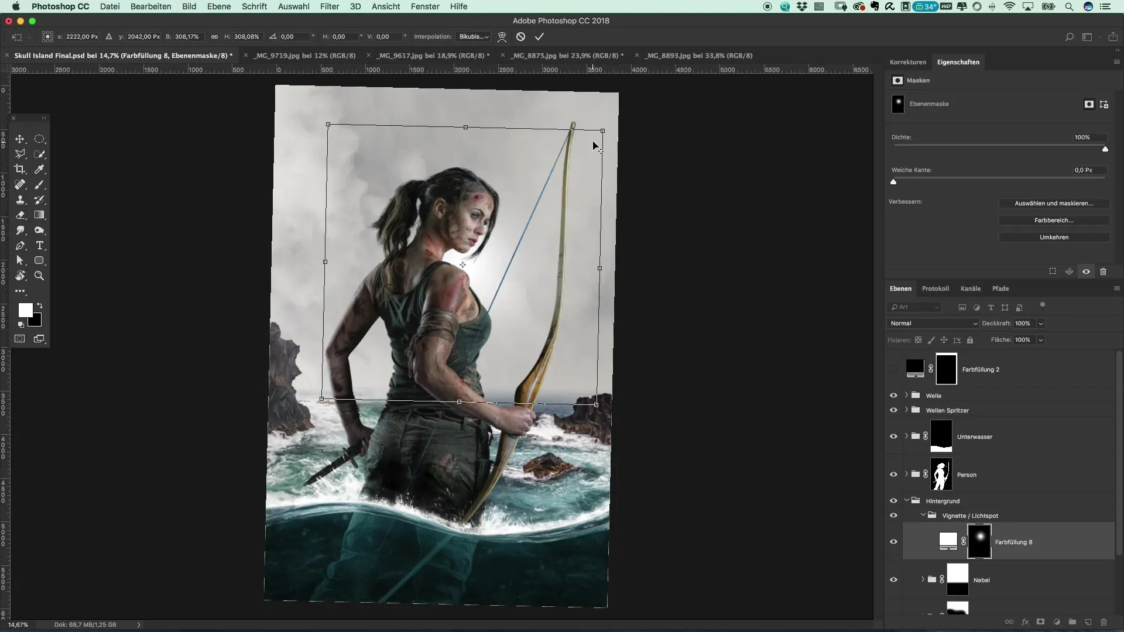
Task: Commit the transform with the checkmark
Action: click(x=539, y=36)
